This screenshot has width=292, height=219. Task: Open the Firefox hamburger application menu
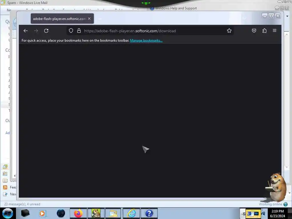(x=275, y=31)
